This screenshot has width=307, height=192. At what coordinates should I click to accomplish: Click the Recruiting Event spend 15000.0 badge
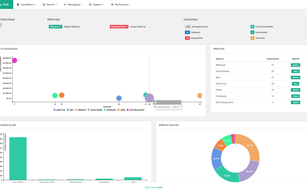click(x=295, y=102)
